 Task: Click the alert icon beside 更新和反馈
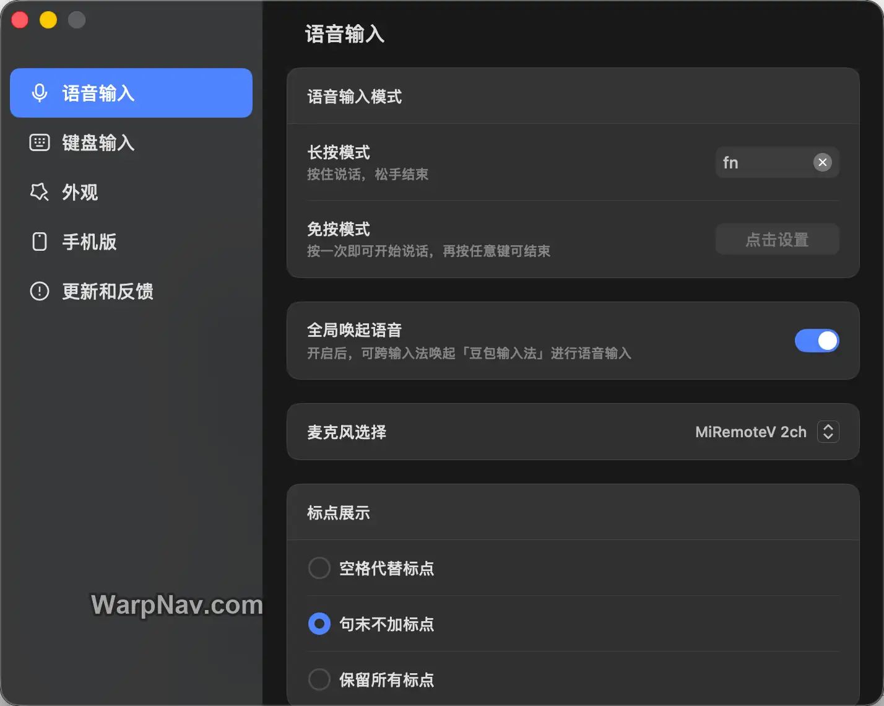(x=40, y=291)
